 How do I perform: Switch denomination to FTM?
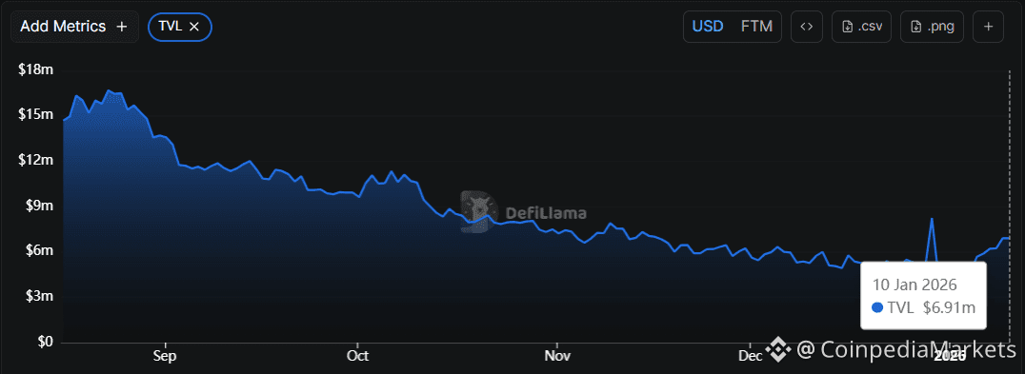tap(757, 27)
